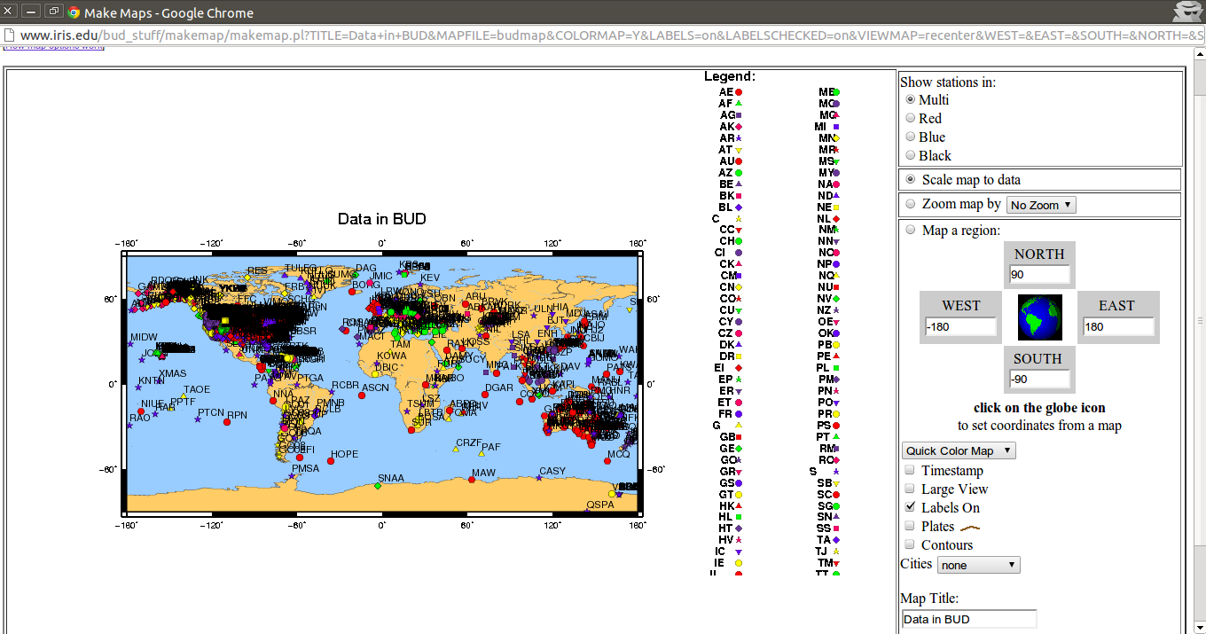1206x634 pixels.
Task: Click the ASCN station label on the map
Action: point(376,387)
